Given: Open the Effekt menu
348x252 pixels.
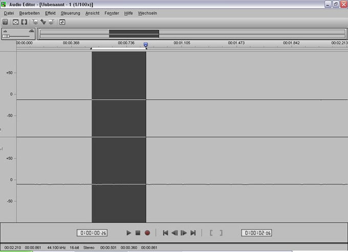Looking at the screenshot, I should tap(50, 13).
